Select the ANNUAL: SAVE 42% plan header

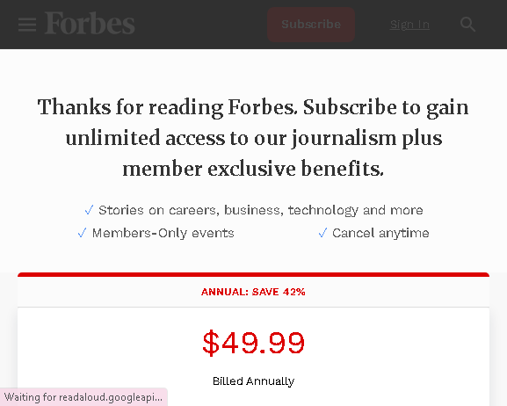click(x=253, y=292)
